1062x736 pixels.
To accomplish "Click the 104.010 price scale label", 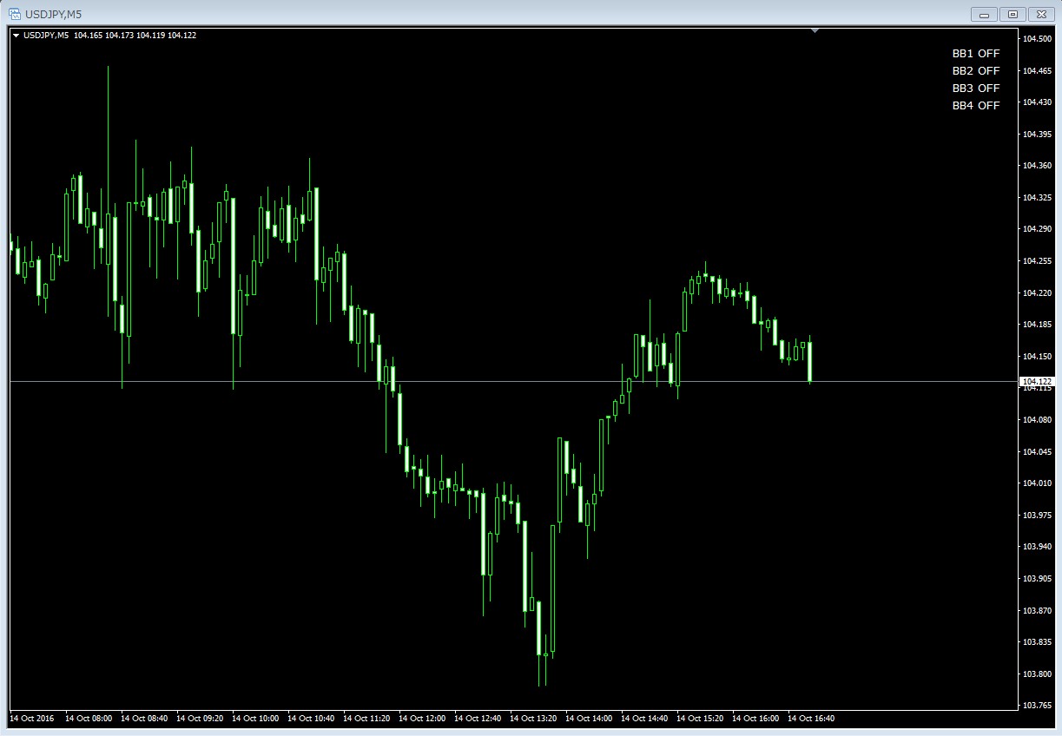I will coord(1037,483).
